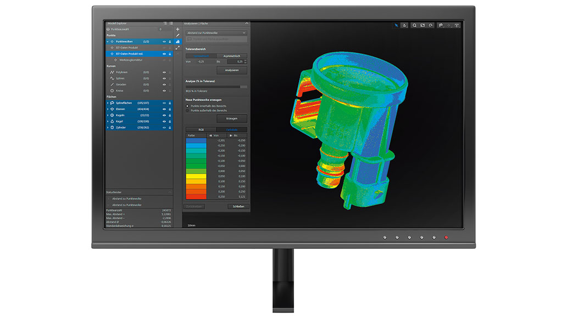This screenshot has width=567, height=318.
Task: Switch to the Asymmetrisch tolerance tab
Action: point(231,56)
